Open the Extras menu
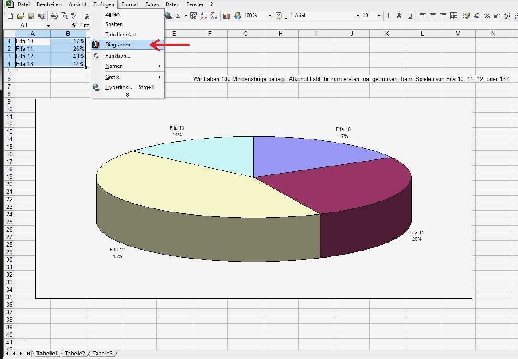The image size is (518, 359). point(152,4)
